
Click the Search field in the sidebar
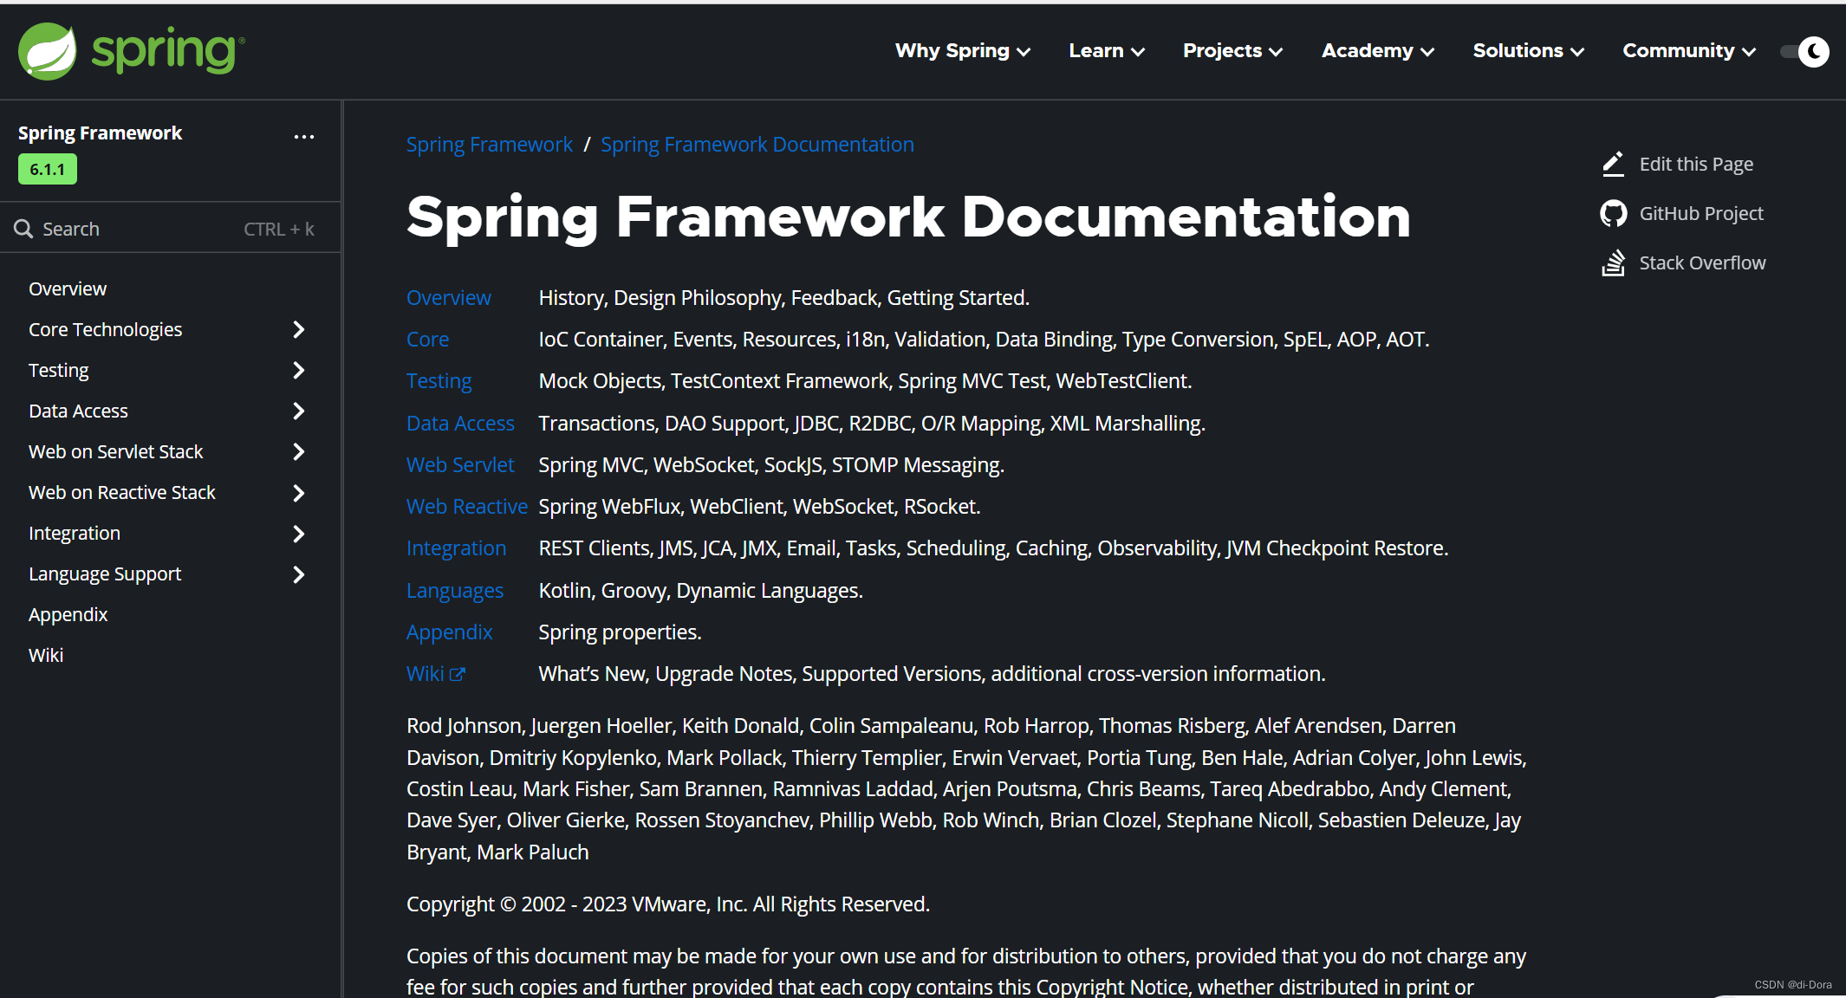point(170,229)
